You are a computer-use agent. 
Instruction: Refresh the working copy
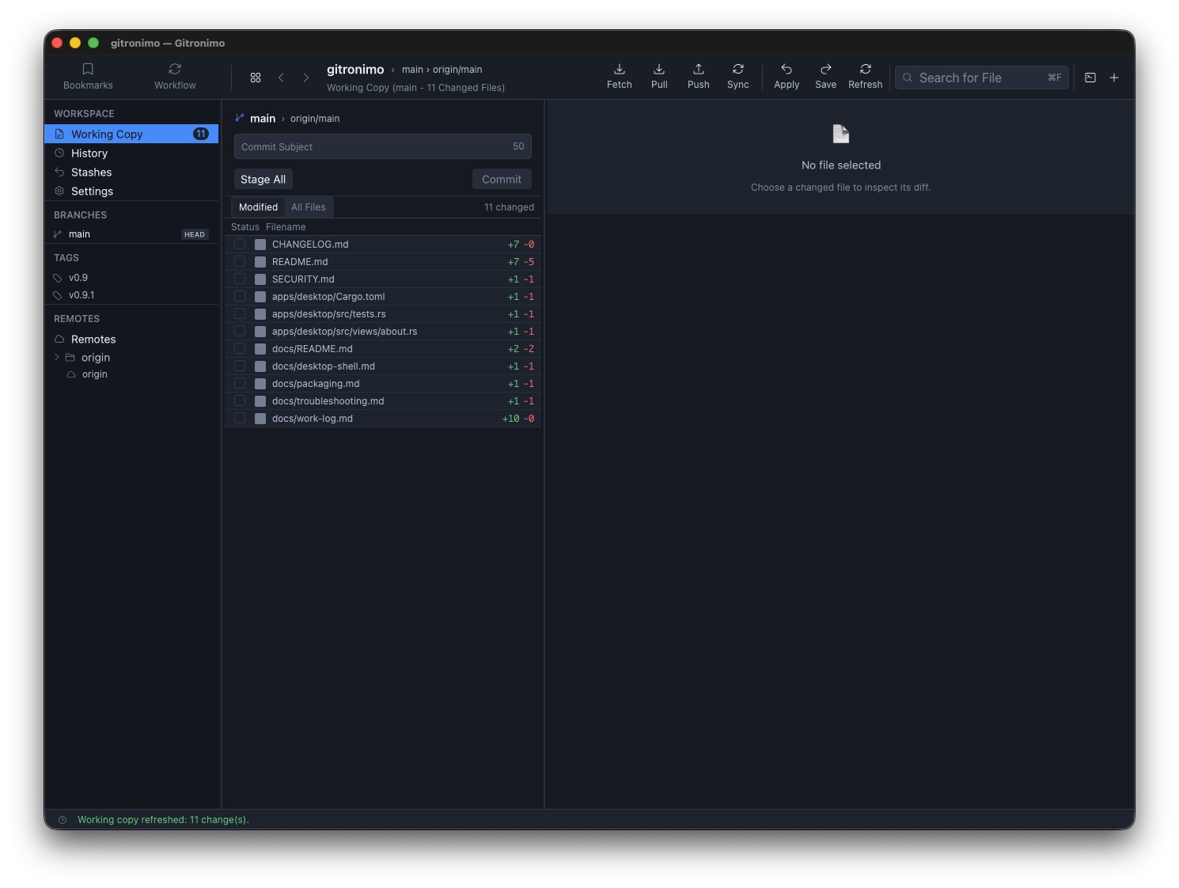click(866, 77)
